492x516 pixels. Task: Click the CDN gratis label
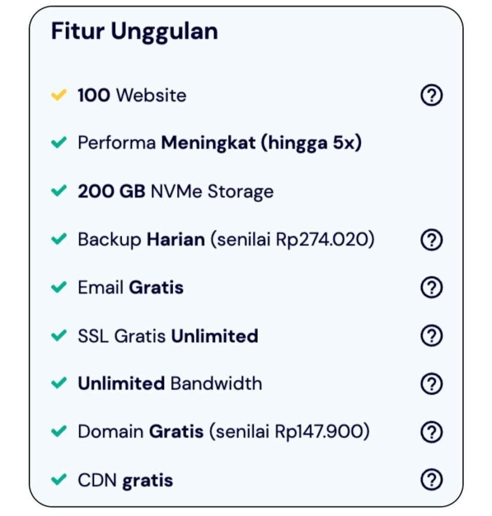click(125, 480)
